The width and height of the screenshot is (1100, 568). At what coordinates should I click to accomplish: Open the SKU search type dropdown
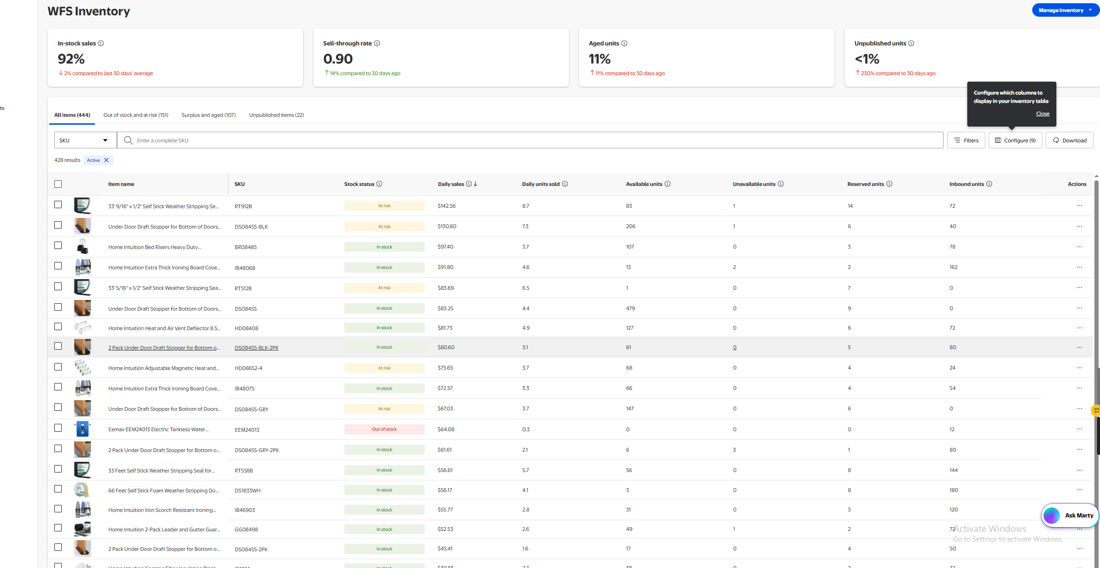(x=85, y=140)
